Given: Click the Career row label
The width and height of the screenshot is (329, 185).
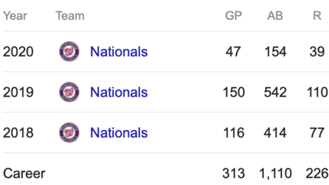Looking at the screenshot, I should (24, 174).
